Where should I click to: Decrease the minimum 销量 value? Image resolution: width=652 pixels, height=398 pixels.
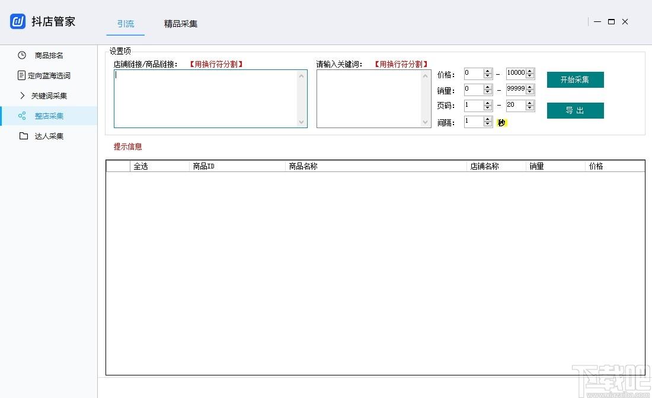tap(488, 91)
